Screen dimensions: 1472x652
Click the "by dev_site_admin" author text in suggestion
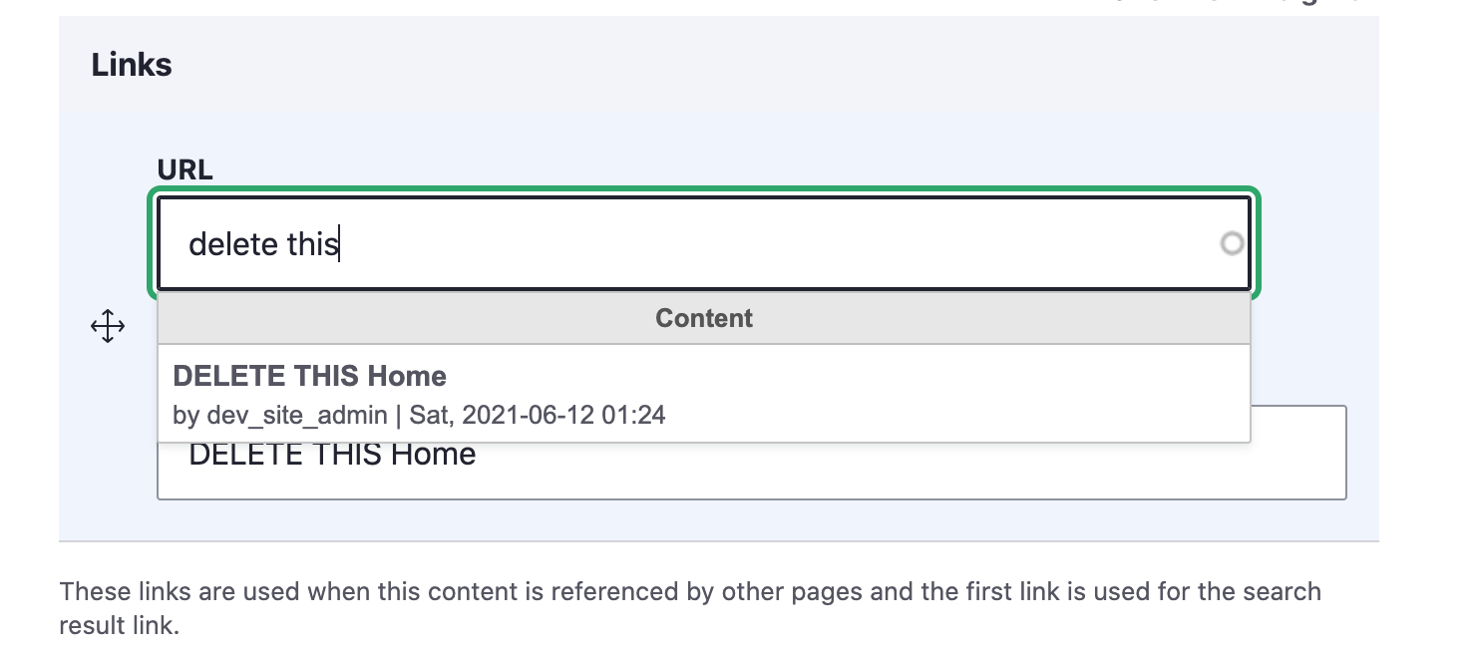(x=280, y=415)
